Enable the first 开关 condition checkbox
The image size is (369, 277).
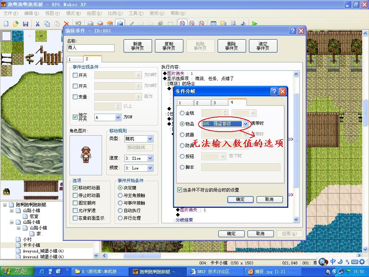(x=75, y=75)
